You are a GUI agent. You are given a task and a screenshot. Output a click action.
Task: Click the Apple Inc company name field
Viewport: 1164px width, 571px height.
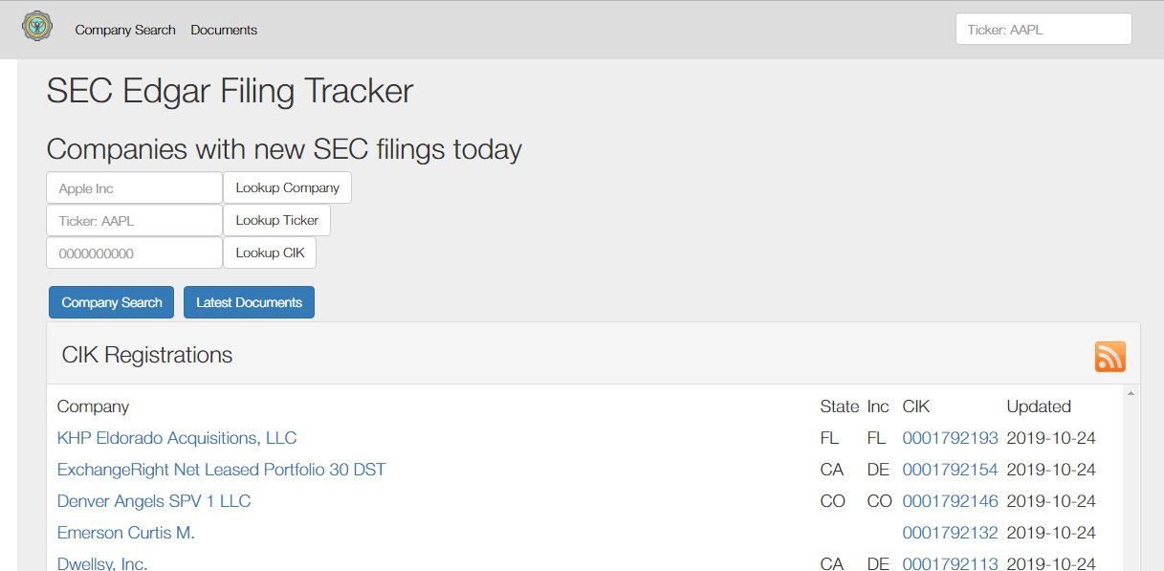pyautogui.click(x=134, y=188)
